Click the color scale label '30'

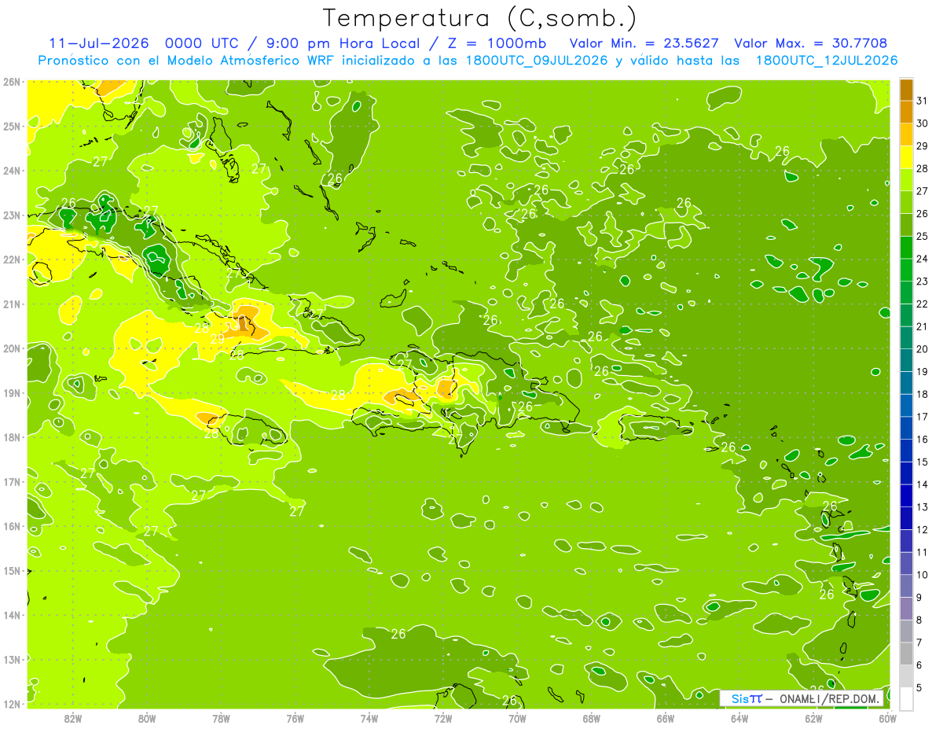pos(922,123)
